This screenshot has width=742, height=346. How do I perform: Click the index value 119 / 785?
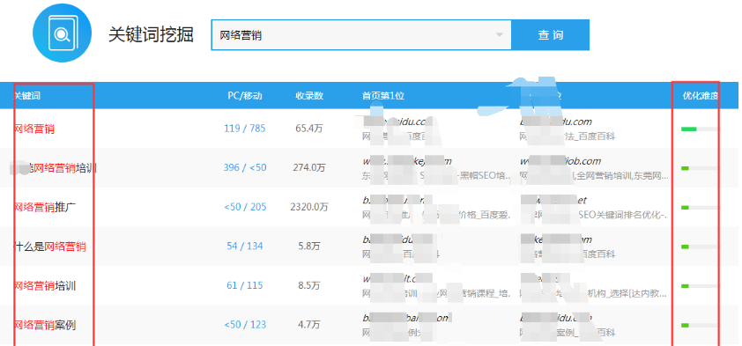coord(245,128)
